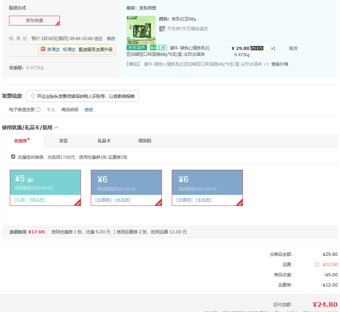
Task: Click the red 新 badge icon
Action: point(43,49)
